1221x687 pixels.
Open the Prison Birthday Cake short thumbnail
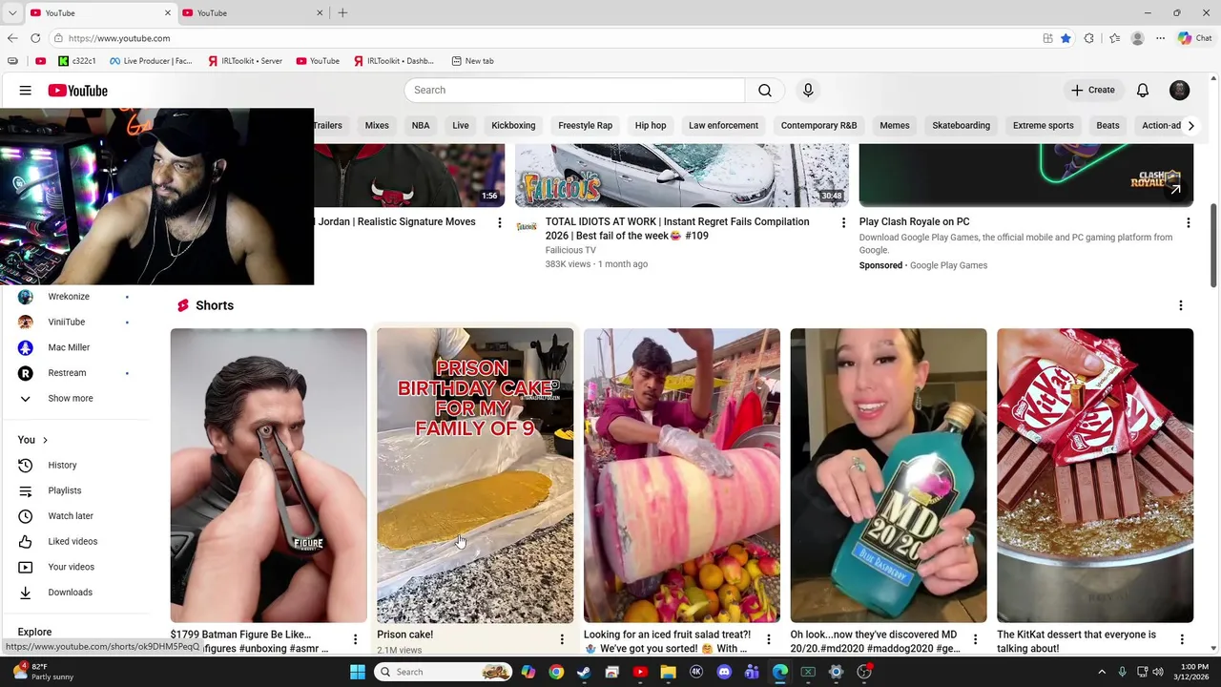[475, 475]
